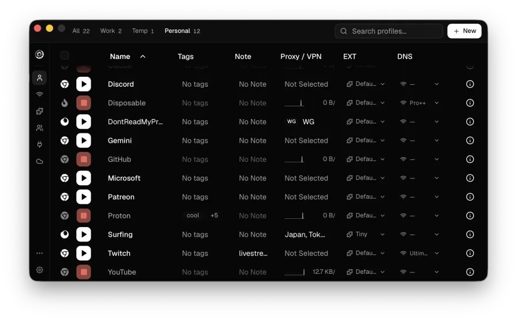Create a new profile with New button

click(x=464, y=31)
